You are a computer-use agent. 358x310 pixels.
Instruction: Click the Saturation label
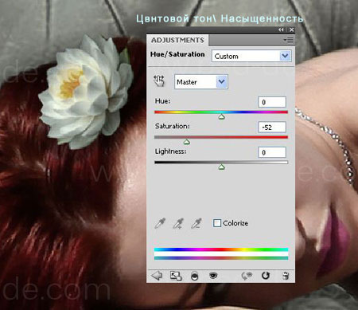(x=173, y=126)
